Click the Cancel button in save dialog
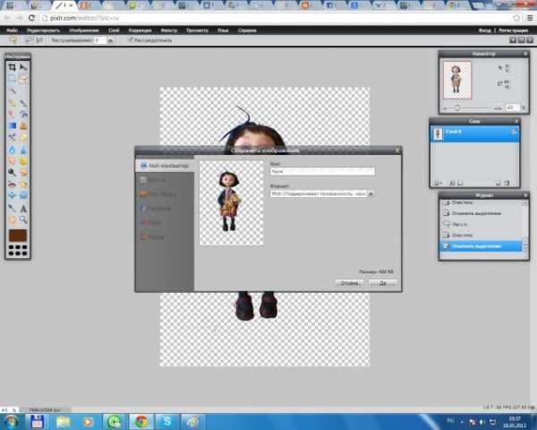The height and width of the screenshot is (430, 537). pos(349,282)
